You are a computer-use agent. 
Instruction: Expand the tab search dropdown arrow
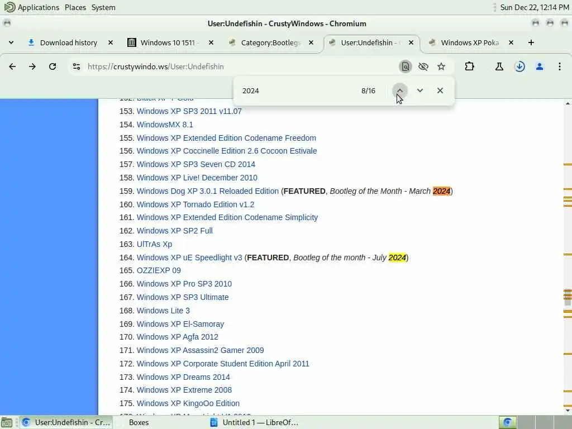click(x=11, y=42)
